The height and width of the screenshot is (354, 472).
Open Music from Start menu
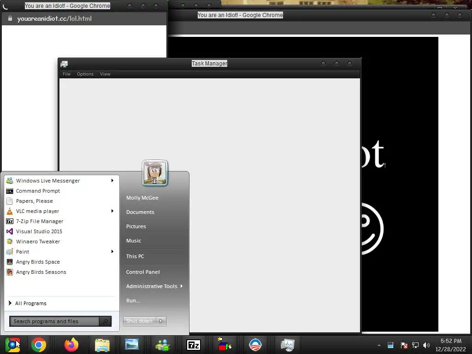134,241
